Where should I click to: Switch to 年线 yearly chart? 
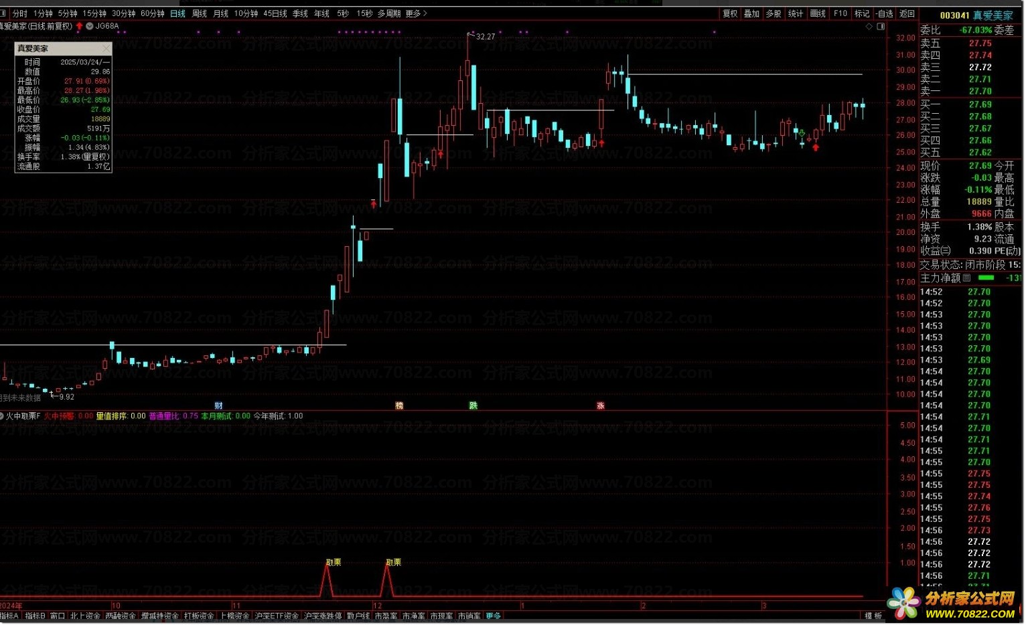(321, 13)
